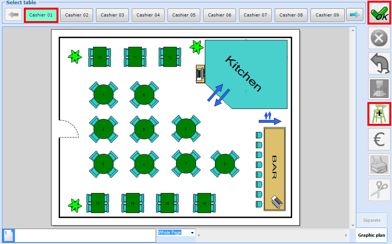Image resolution: width=392 pixels, height=244 pixels.
Task: Click the printer icon
Action: (379, 165)
